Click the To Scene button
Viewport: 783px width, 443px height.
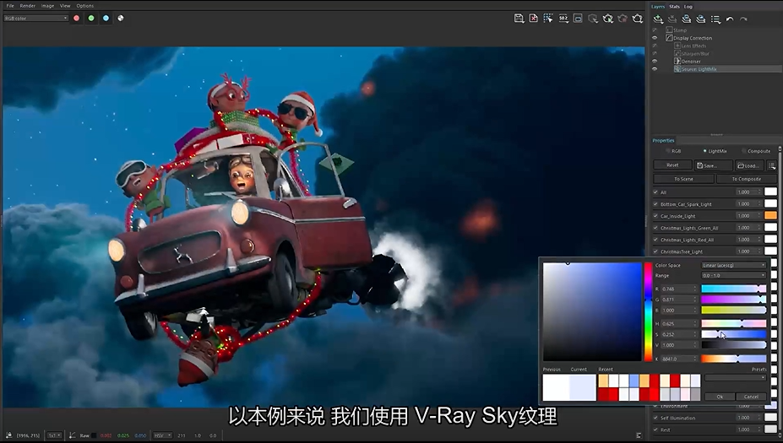[x=683, y=179]
